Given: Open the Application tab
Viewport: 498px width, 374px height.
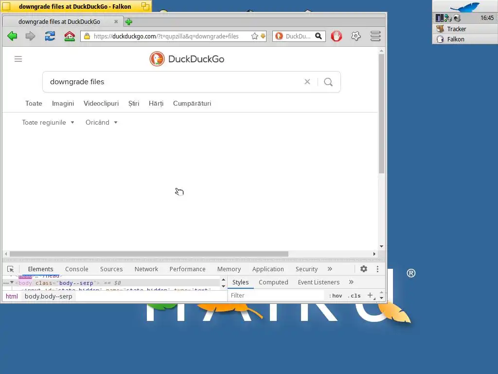Looking at the screenshot, I should 268,269.
